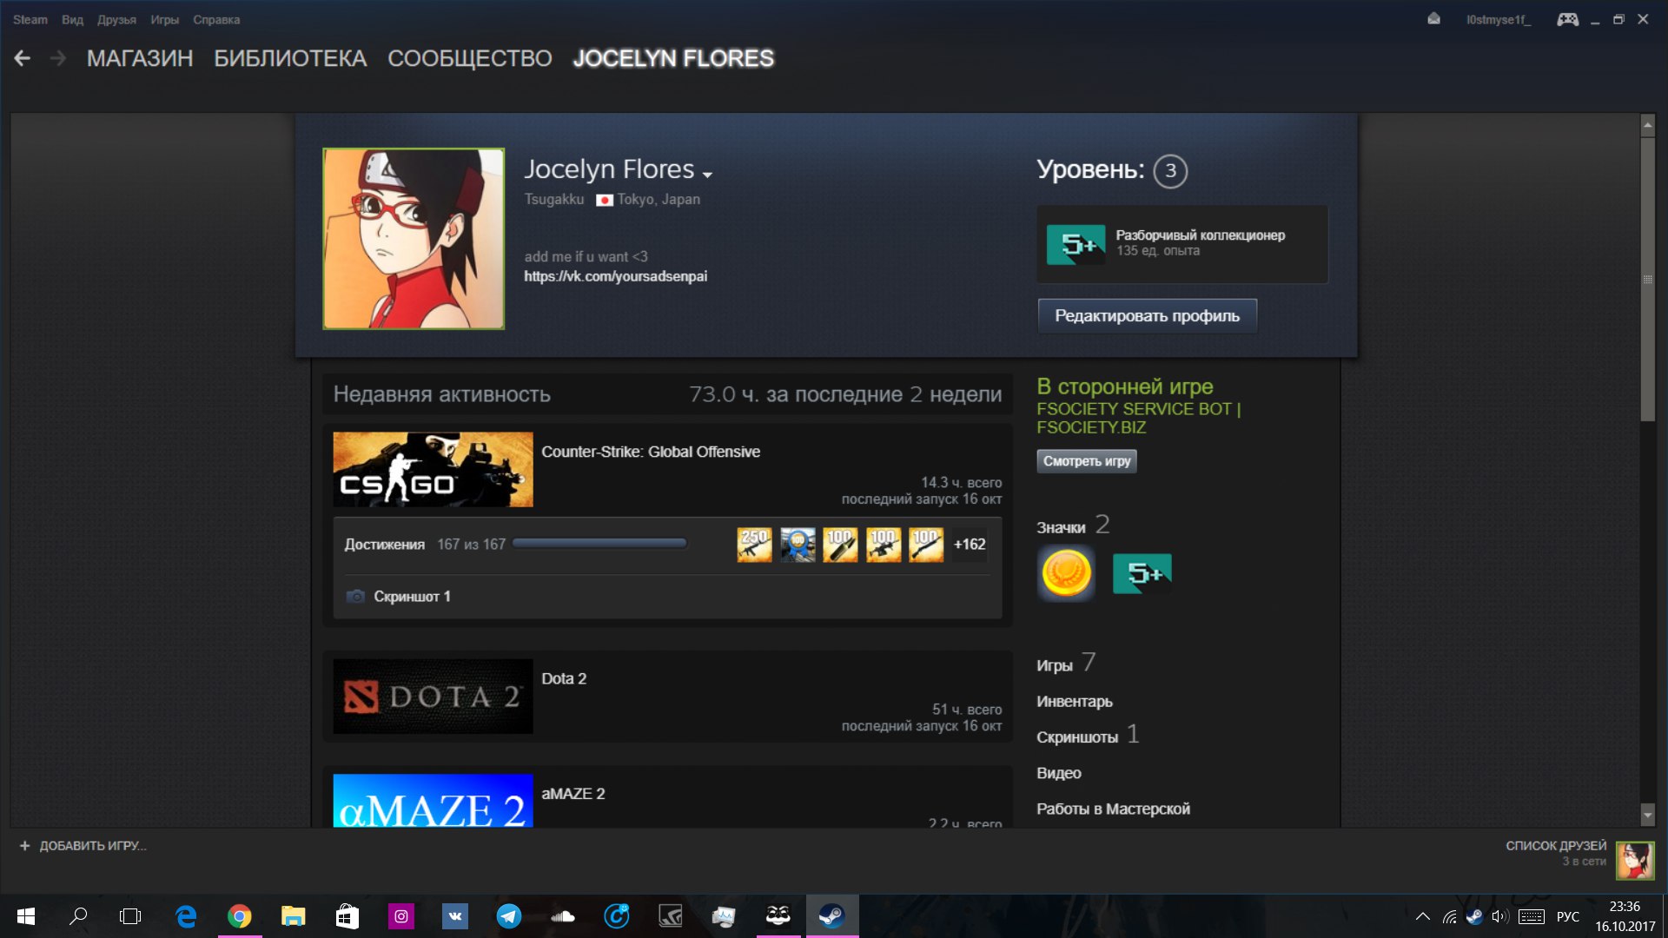Open the Игры menu
Screen dimensions: 1668x938
pyautogui.click(x=164, y=19)
